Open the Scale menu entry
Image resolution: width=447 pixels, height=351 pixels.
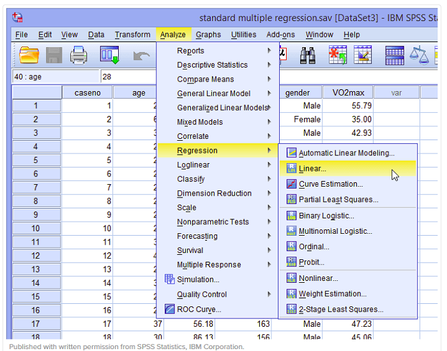[x=218, y=208]
